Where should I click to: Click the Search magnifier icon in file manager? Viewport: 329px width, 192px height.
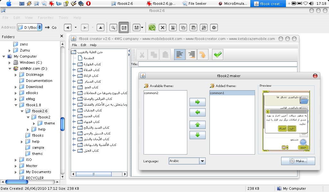[113, 28]
